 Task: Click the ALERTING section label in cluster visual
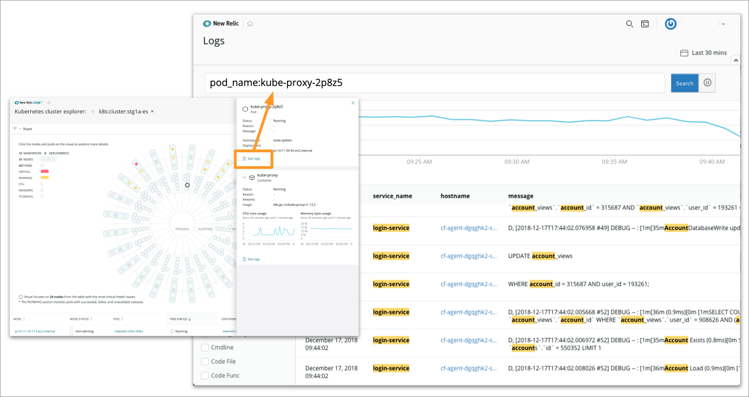[x=205, y=229]
